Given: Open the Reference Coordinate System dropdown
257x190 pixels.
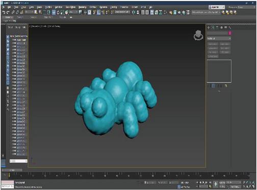Looking at the screenshot, I should (x=73, y=12).
